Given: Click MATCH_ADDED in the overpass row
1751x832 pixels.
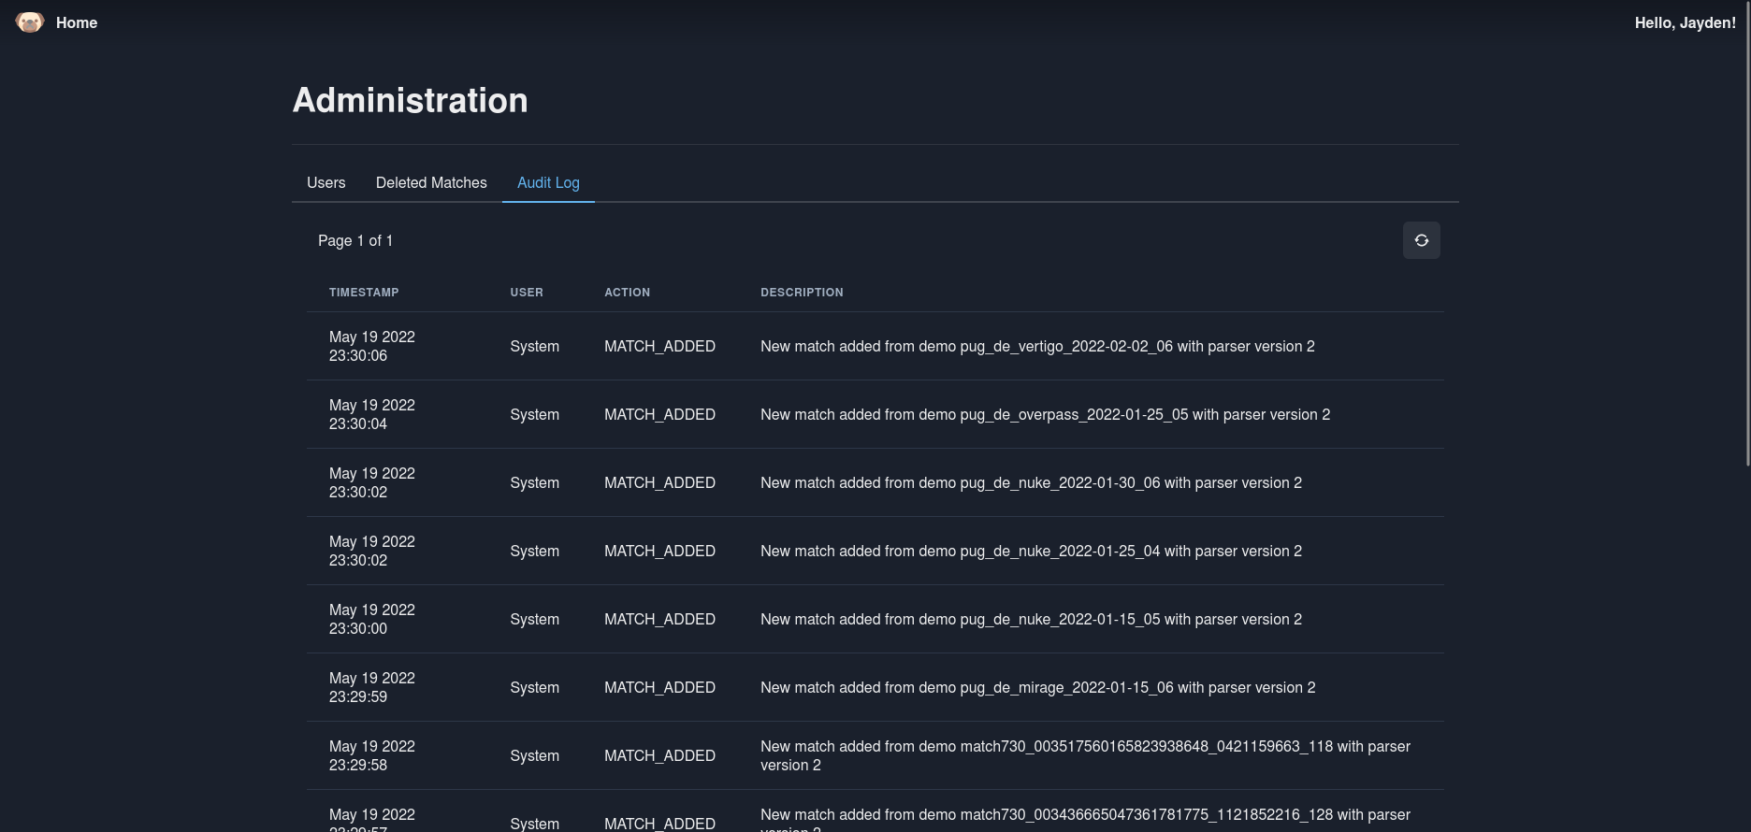Looking at the screenshot, I should click(x=659, y=414).
